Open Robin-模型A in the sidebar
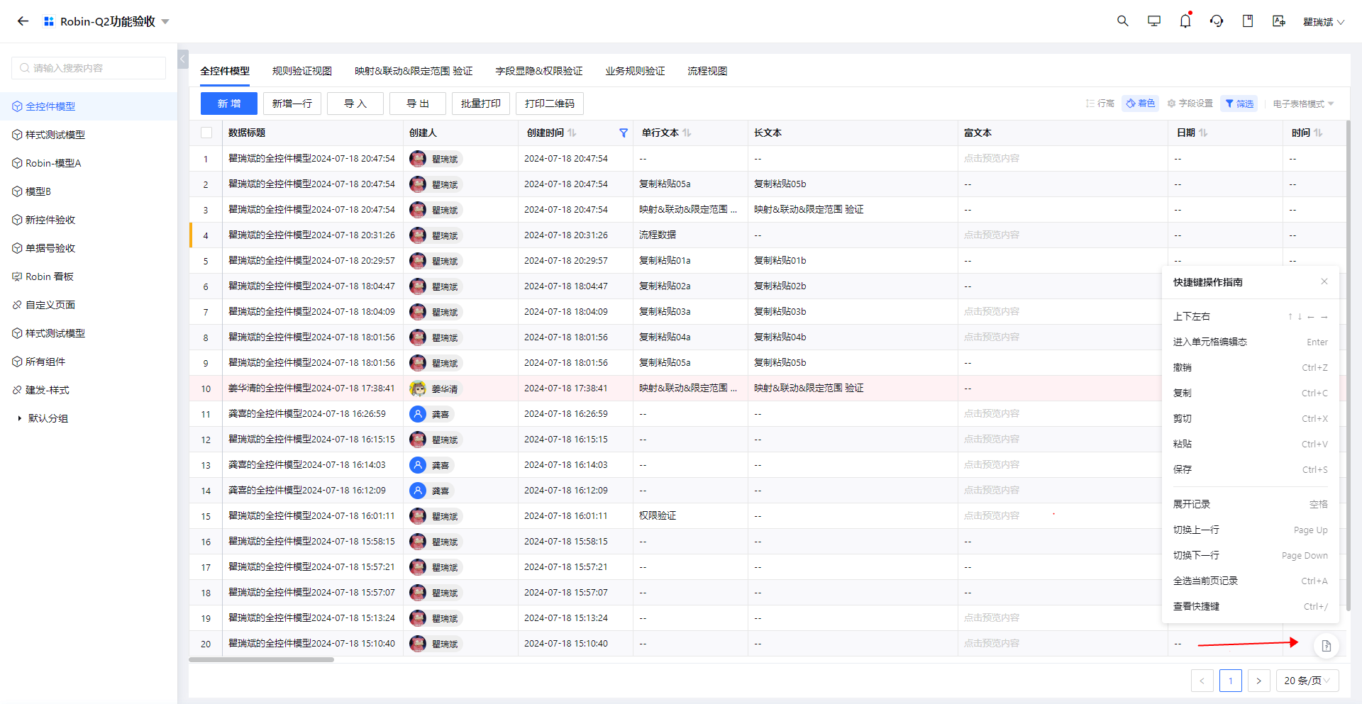The height and width of the screenshot is (704, 1362). click(89, 163)
